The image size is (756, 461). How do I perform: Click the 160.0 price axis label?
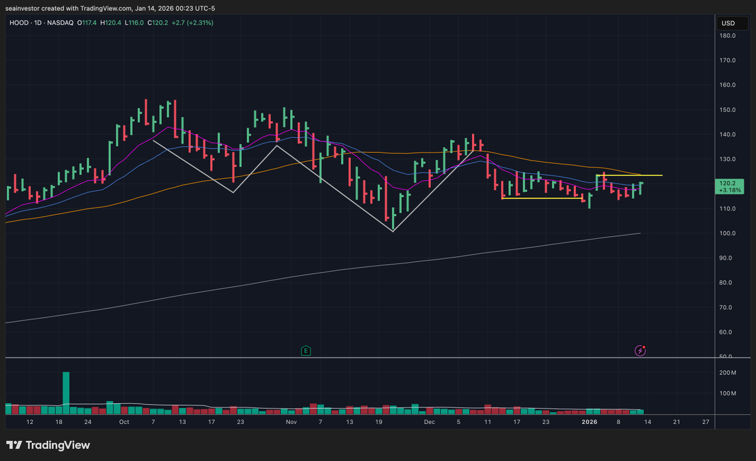click(728, 85)
